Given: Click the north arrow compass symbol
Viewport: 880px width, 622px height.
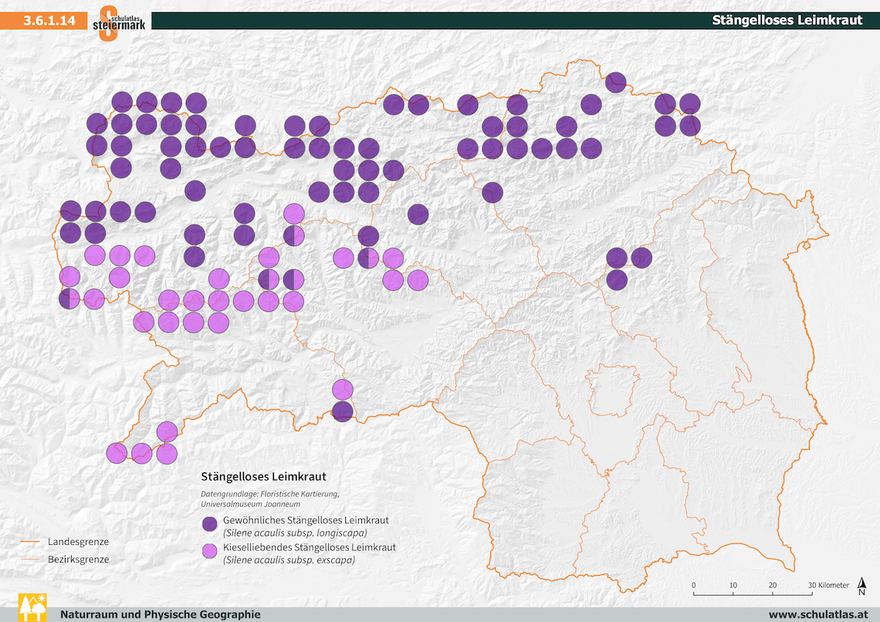Looking at the screenshot, I should pos(861,588).
